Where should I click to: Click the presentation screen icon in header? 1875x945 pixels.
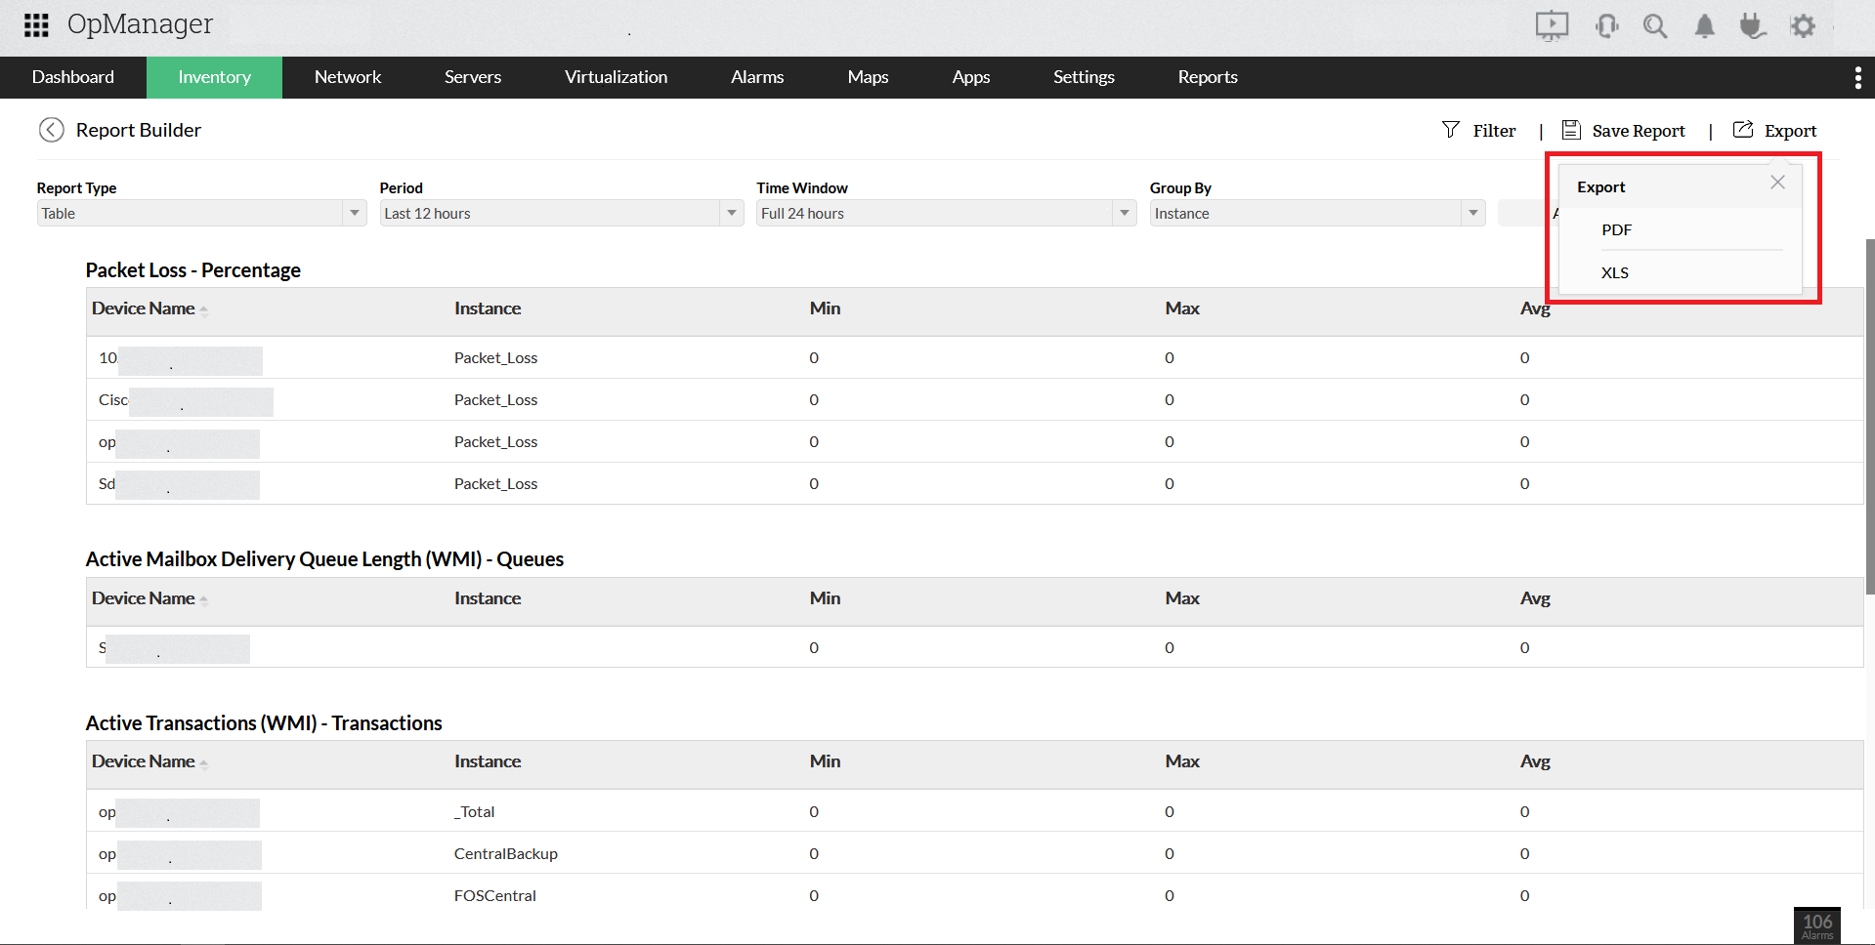click(x=1551, y=25)
